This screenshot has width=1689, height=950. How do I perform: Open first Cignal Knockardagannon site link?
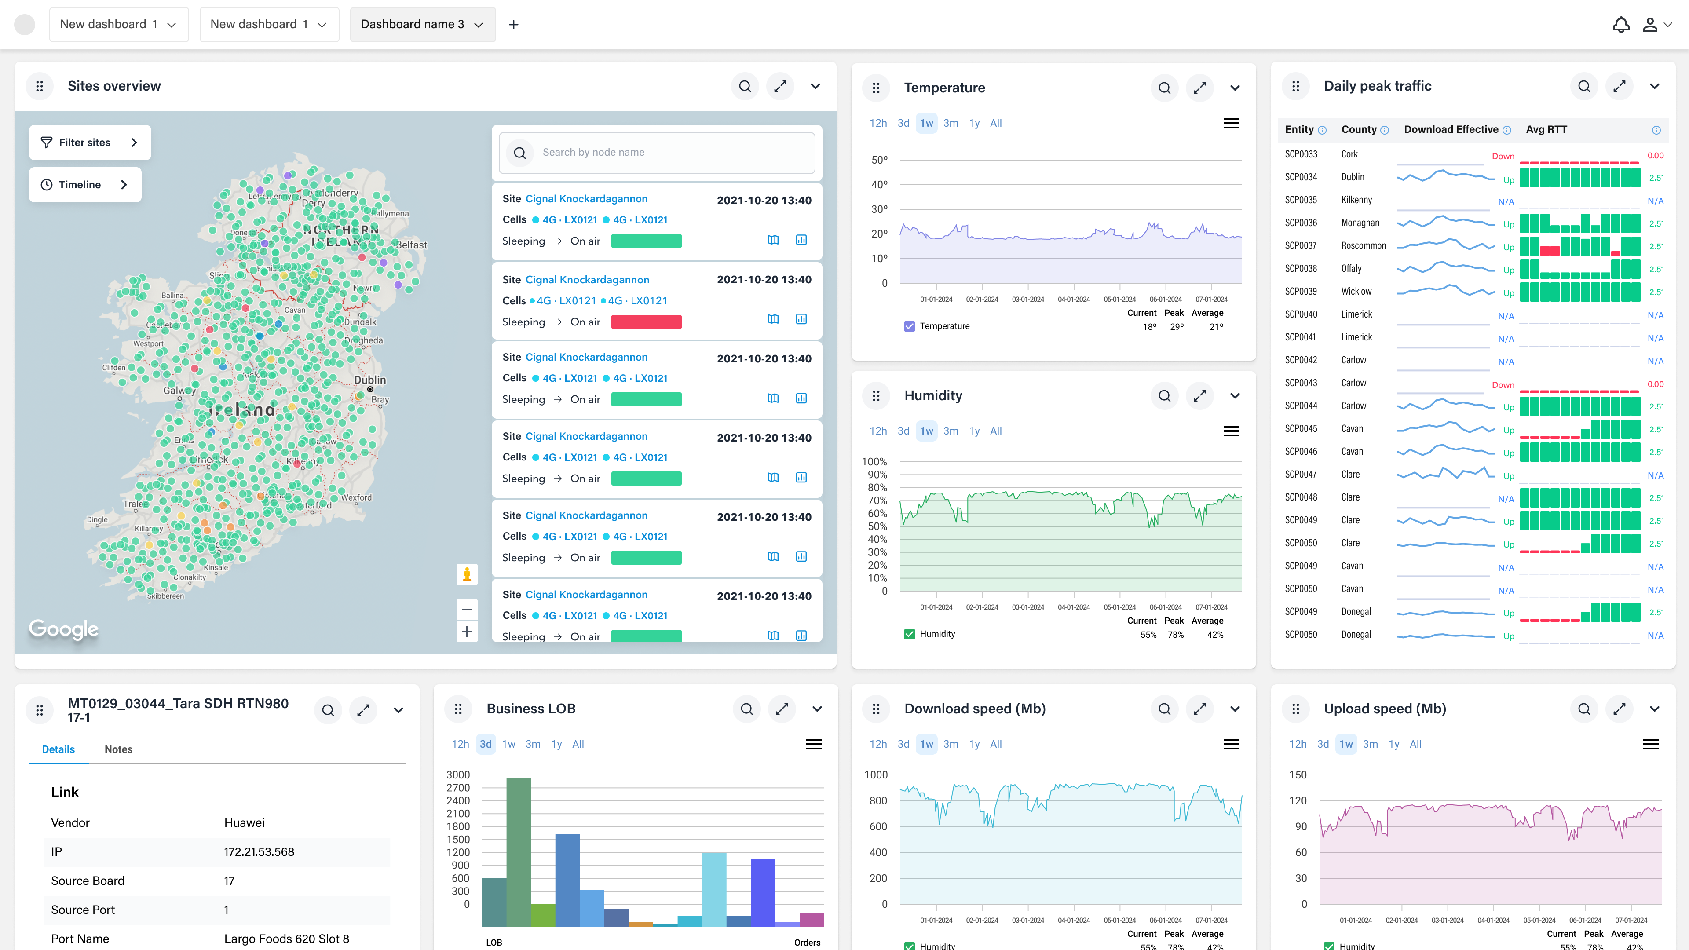point(586,199)
